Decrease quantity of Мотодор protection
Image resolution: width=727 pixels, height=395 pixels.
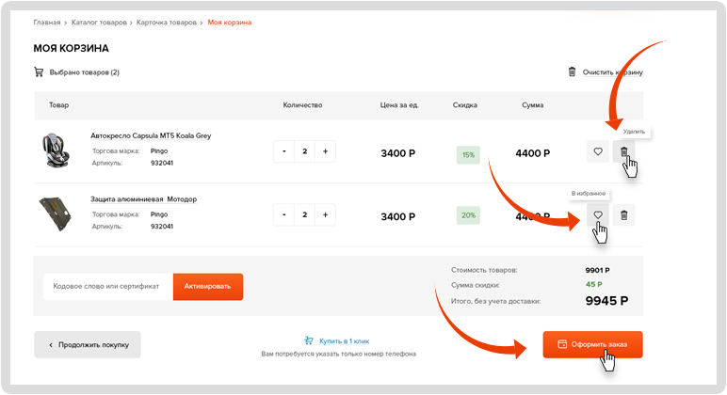click(x=283, y=215)
